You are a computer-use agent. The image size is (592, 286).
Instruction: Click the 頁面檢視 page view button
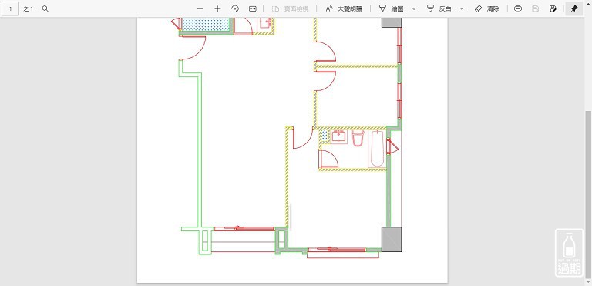point(291,8)
